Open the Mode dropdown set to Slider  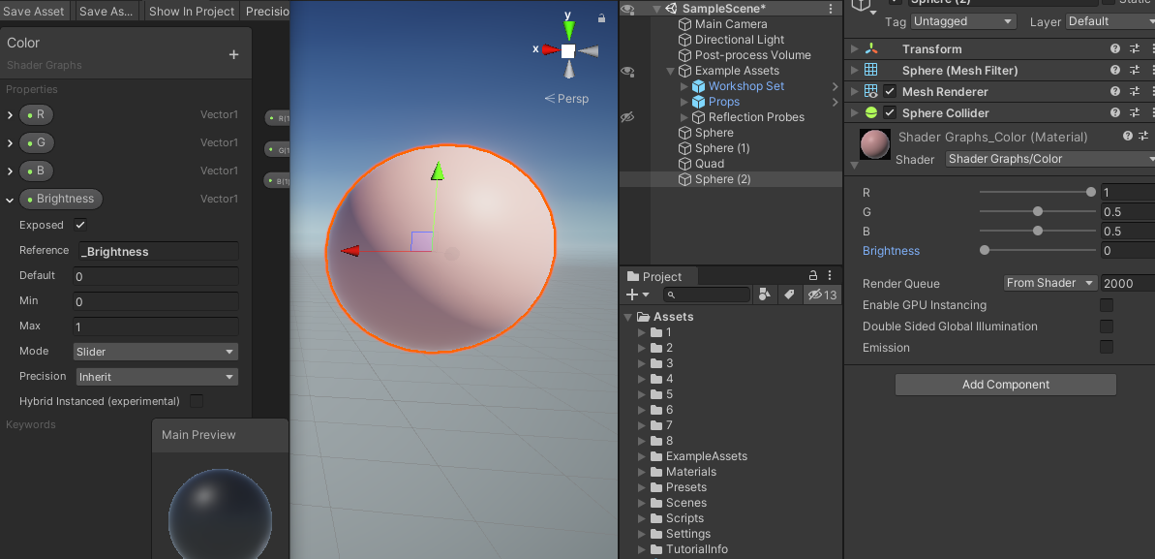[x=156, y=352]
